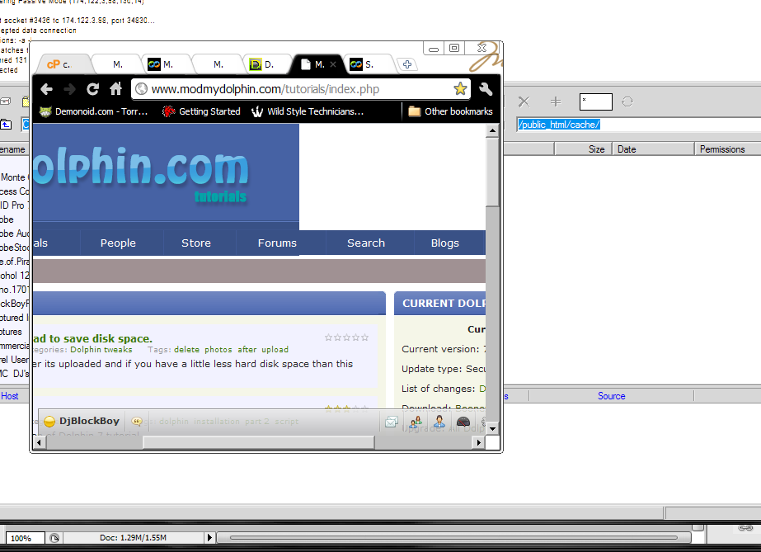Sort remote files by Size column
Viewport: 761px width, 552px height.
[583, 149]
